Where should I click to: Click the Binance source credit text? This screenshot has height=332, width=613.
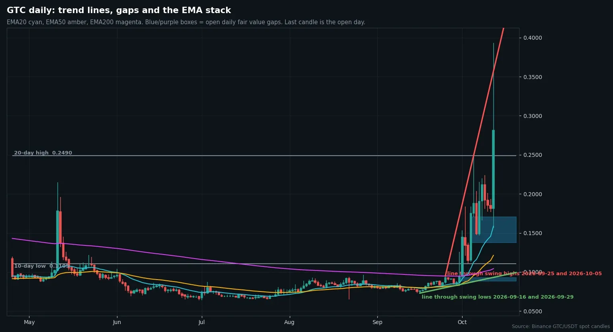point(561,326)
